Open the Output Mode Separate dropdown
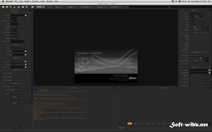This screenshot has height=132, width=212. click(x=15, y=87)
